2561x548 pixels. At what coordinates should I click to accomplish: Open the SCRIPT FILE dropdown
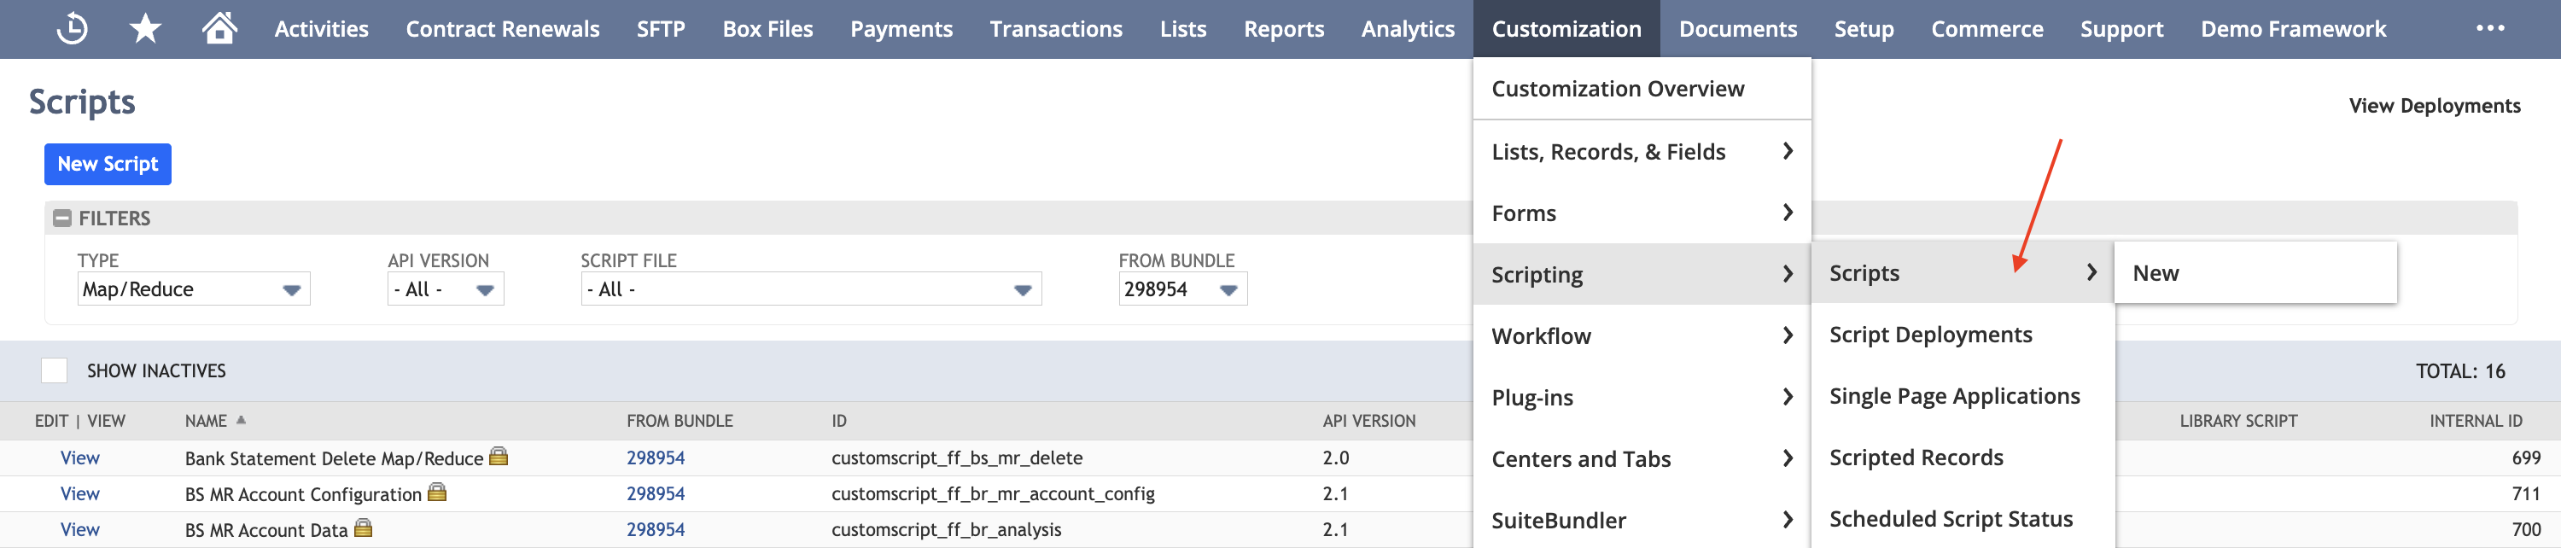[811, 289]
